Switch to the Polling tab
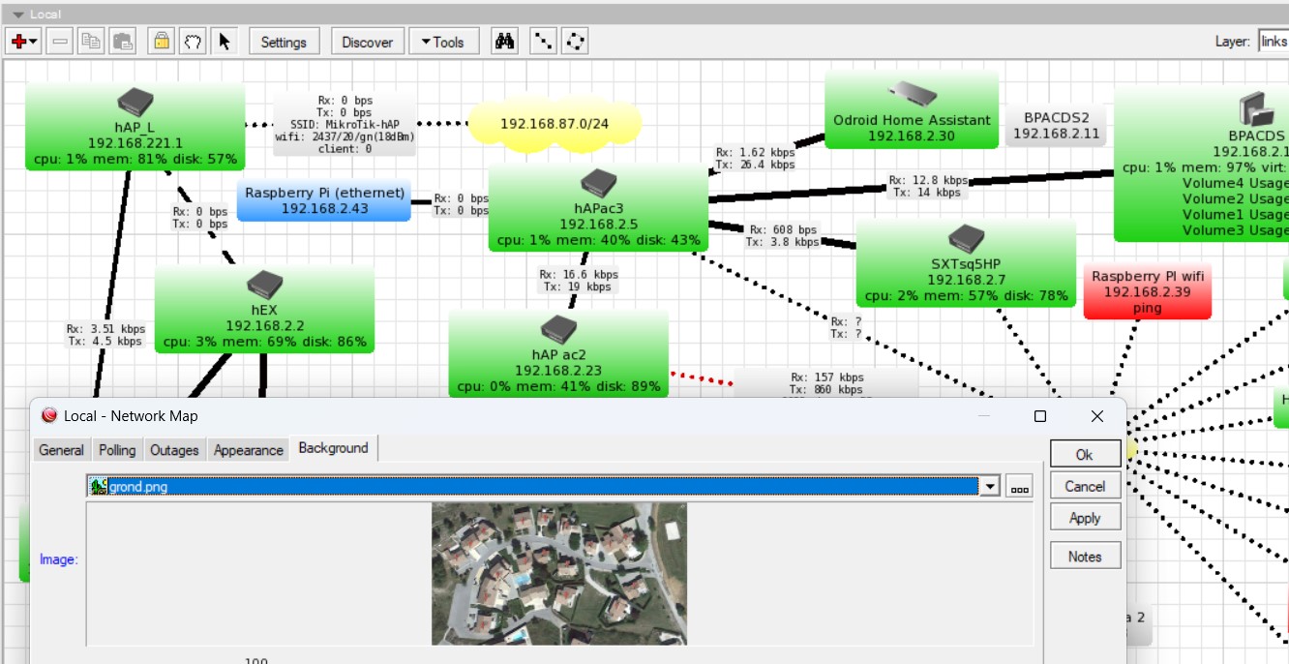Viewport: 1289px width, 664px height. (117, 450)
